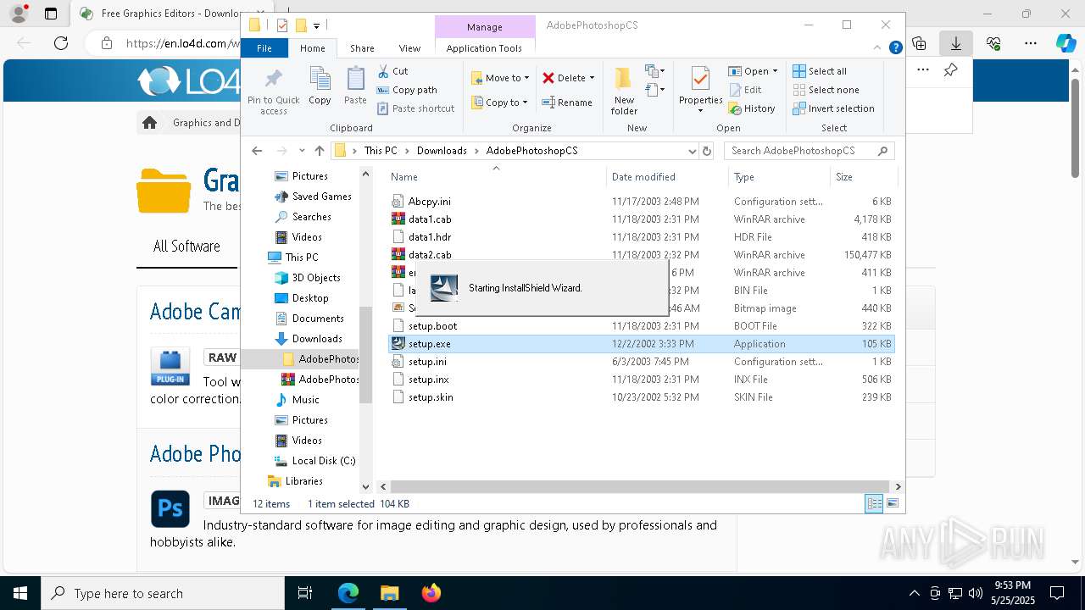Select 3D Objects in navigation pane
Image resolution: width=1085 pixels, height=610 pixels.
coord(316,278)
